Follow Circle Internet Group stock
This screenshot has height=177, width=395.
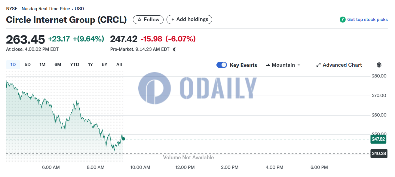point(148,20)
